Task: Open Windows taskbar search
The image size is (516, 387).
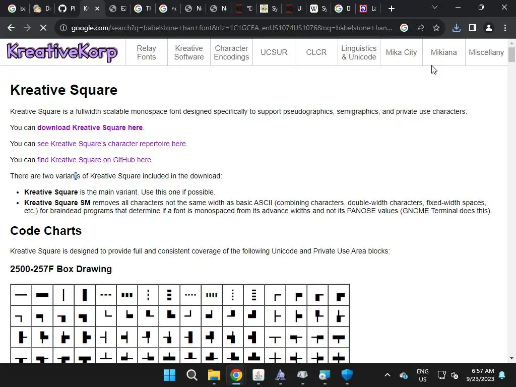Action: [192, 375]
